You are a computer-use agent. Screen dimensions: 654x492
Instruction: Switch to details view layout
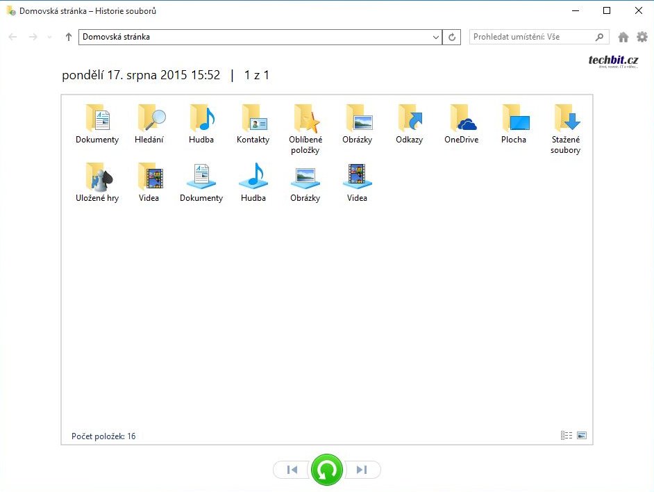567,436
